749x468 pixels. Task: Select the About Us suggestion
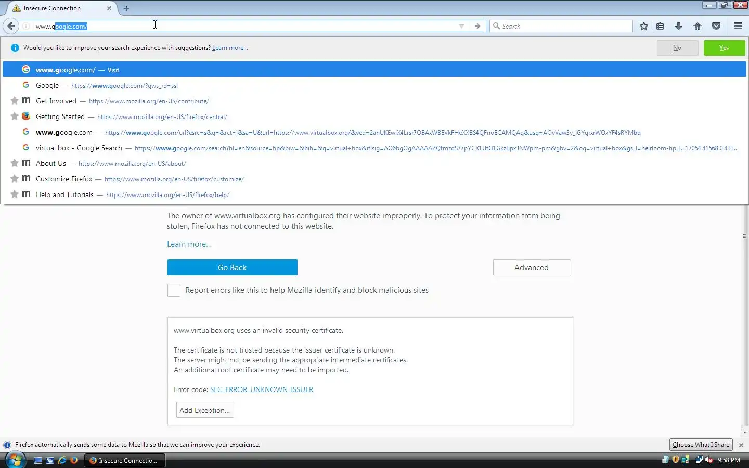click(x=374, y=163)
